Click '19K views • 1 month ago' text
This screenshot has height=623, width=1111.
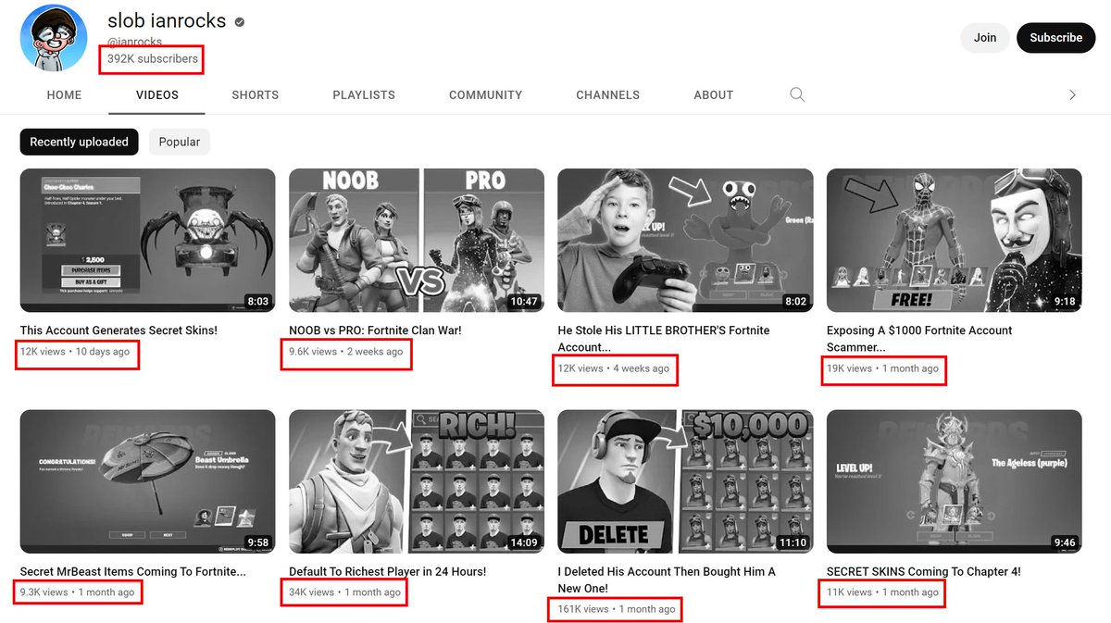[x=882, y=368]
